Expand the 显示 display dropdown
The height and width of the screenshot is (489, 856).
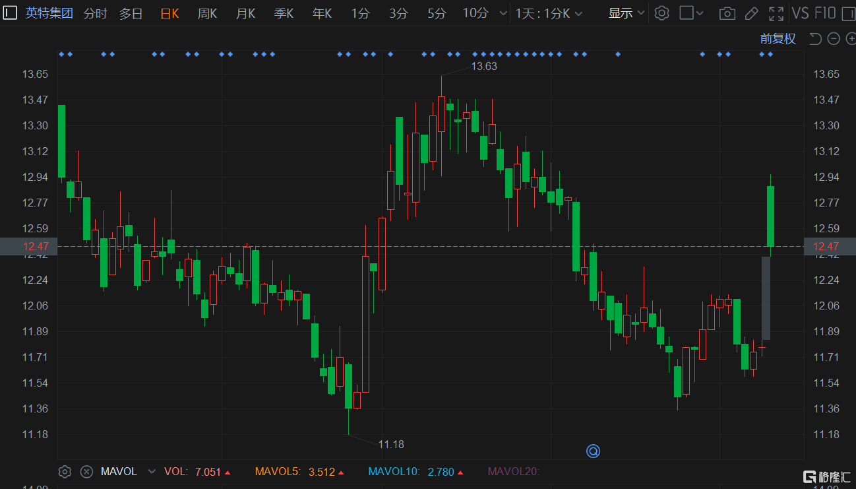(x=627, y=13)
